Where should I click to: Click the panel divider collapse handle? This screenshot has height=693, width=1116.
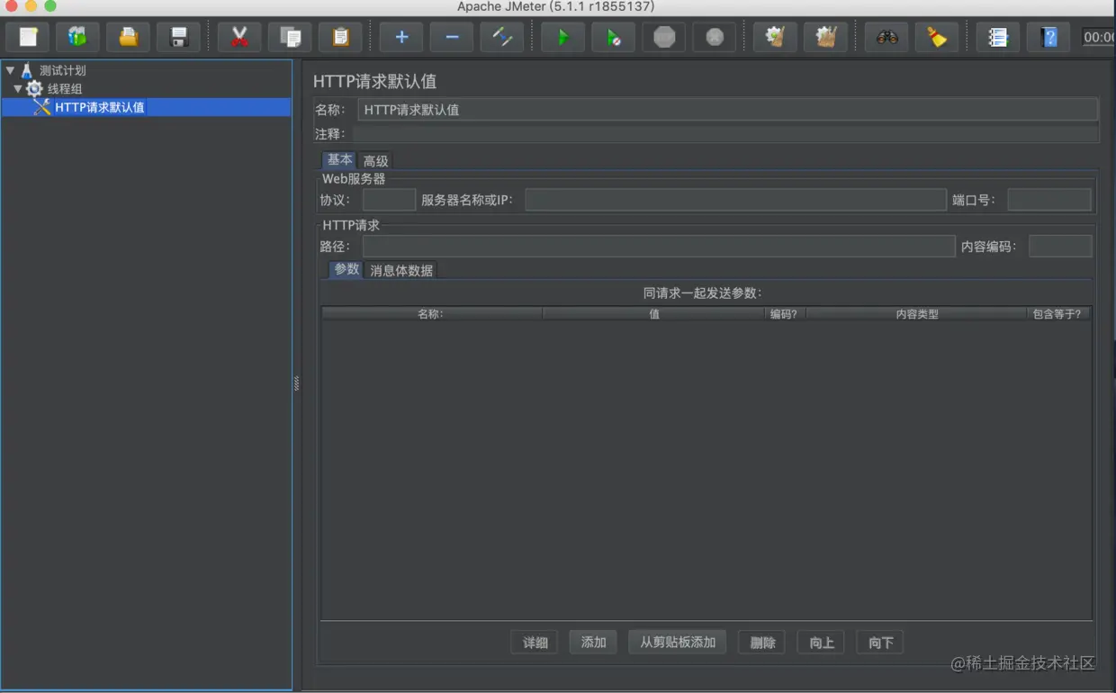pos(296,383)
